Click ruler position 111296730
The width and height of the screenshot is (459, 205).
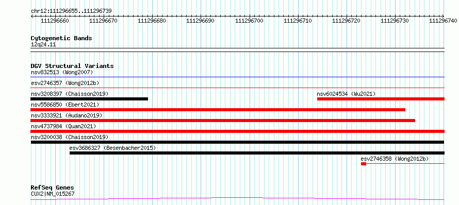pos(395,21)
